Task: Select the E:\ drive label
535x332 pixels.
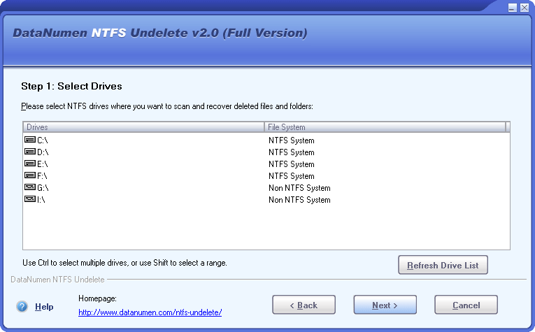Action: (42, 164)
